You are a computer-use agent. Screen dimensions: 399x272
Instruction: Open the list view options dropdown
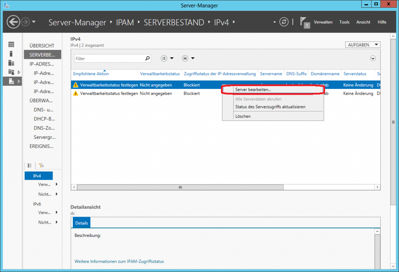[x=167, y=58]
